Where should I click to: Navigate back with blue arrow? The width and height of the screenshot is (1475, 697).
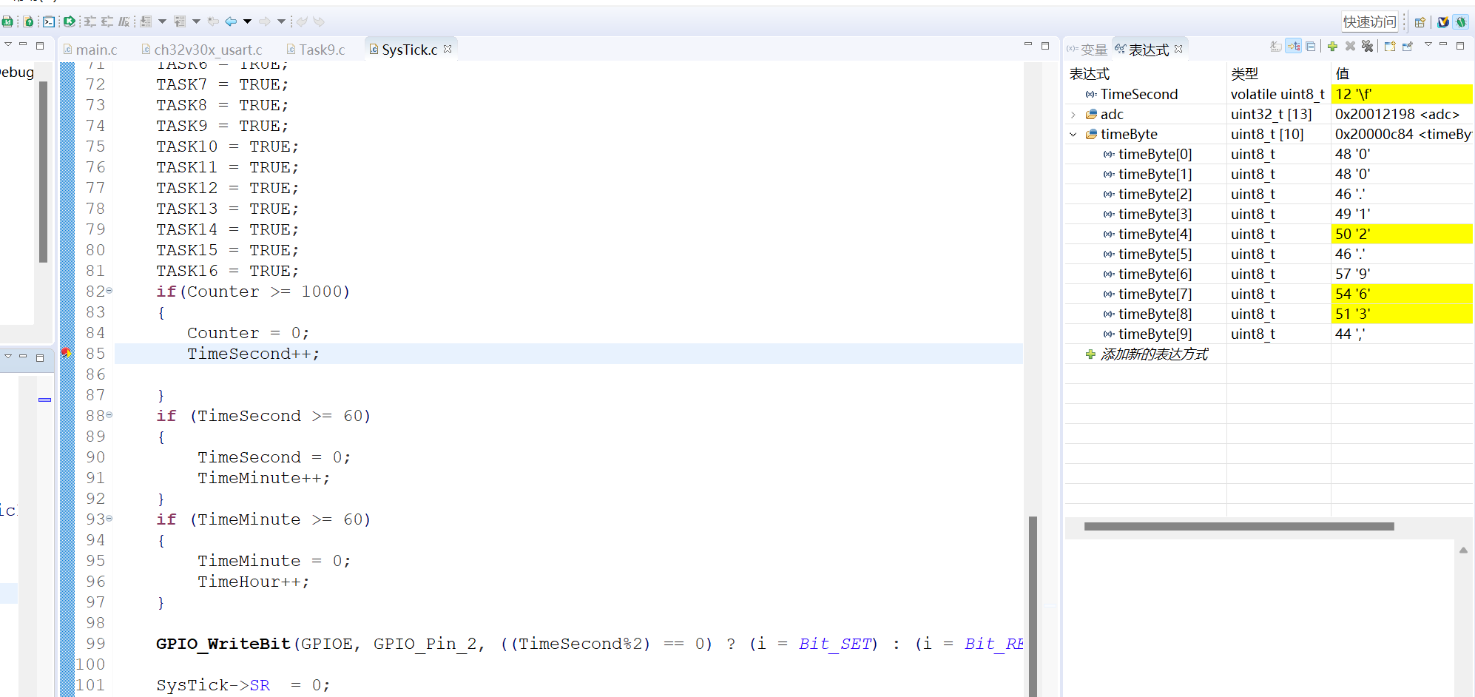tap(231, 21)
